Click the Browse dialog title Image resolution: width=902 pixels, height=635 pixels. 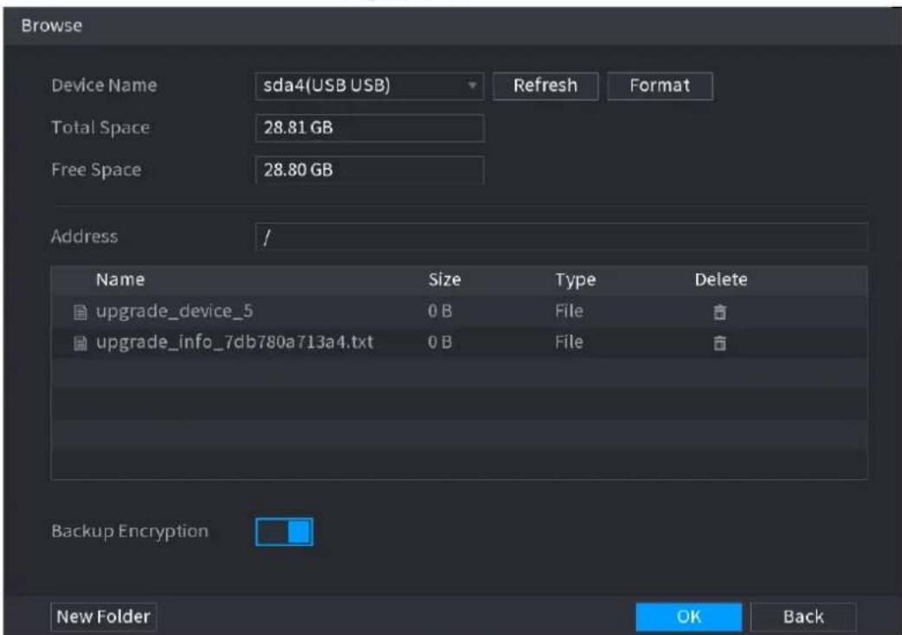click(52, 26)
